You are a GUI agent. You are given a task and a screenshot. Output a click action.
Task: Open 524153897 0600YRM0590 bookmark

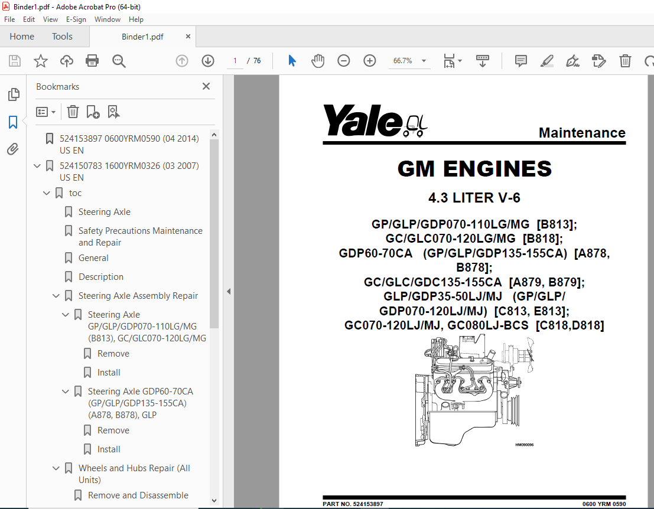(x=129, y=144)
